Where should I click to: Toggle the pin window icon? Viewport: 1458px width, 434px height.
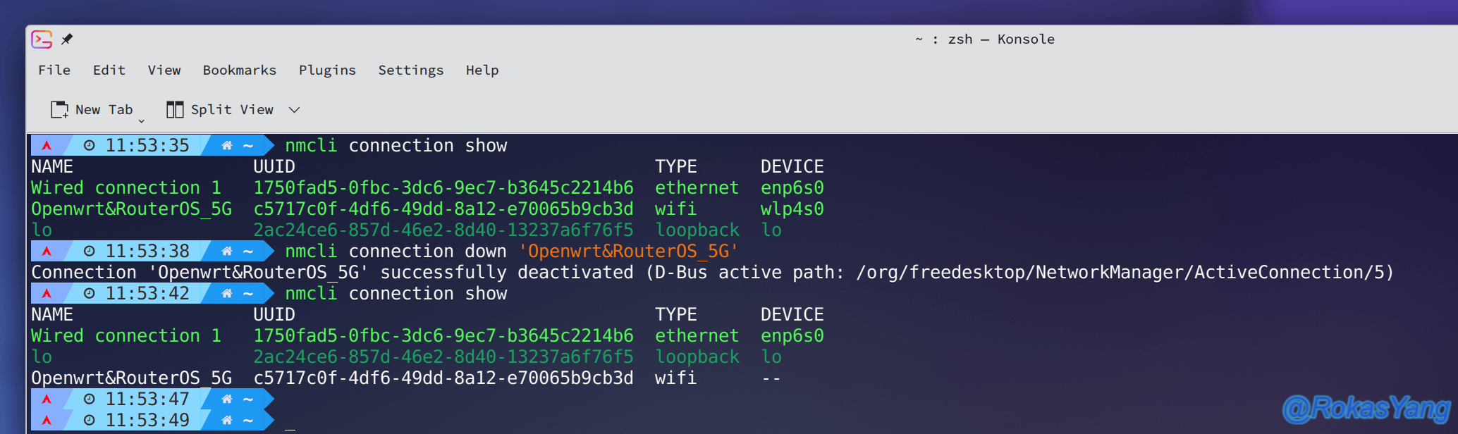point(67,39)
